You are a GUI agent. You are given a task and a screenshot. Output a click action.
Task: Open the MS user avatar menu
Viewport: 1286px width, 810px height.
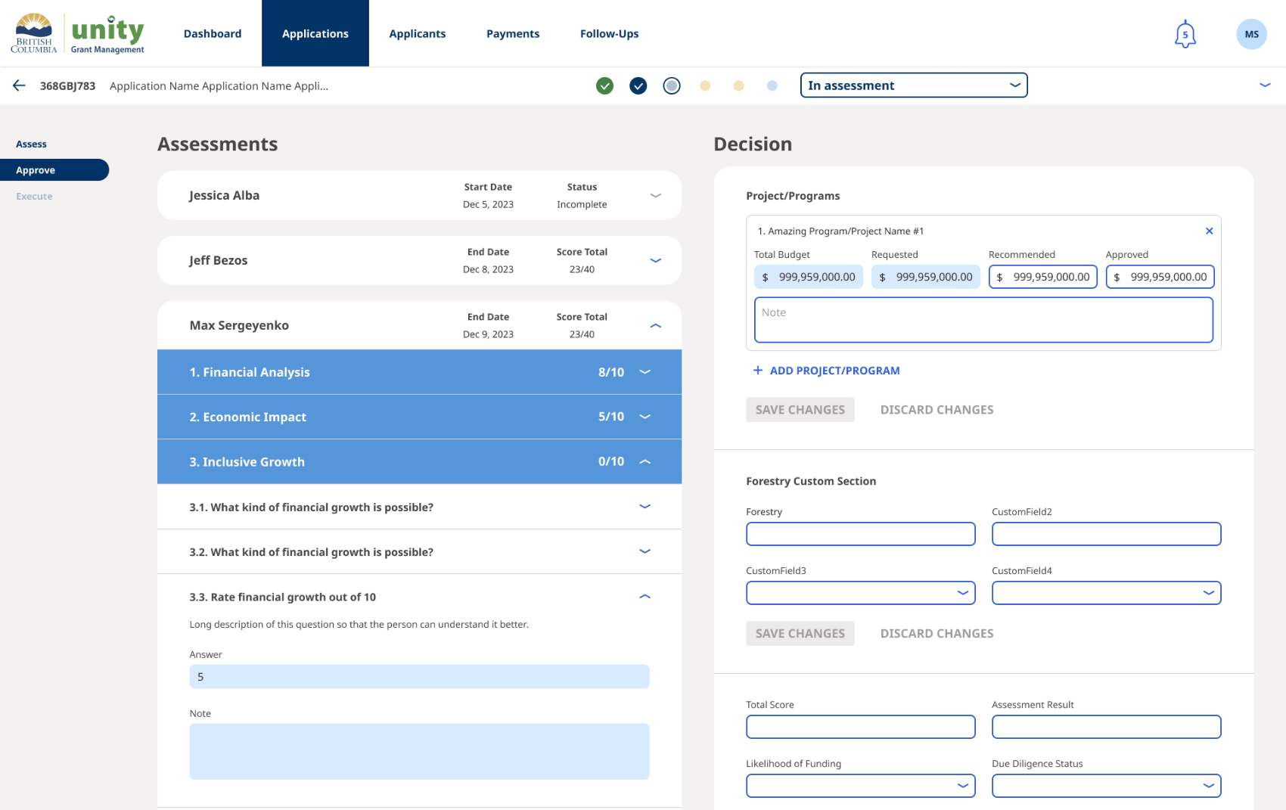point(1251,34)
